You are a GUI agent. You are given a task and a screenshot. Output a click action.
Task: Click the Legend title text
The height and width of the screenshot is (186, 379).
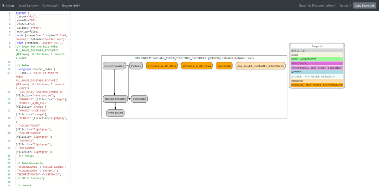[x=317, y=46]
